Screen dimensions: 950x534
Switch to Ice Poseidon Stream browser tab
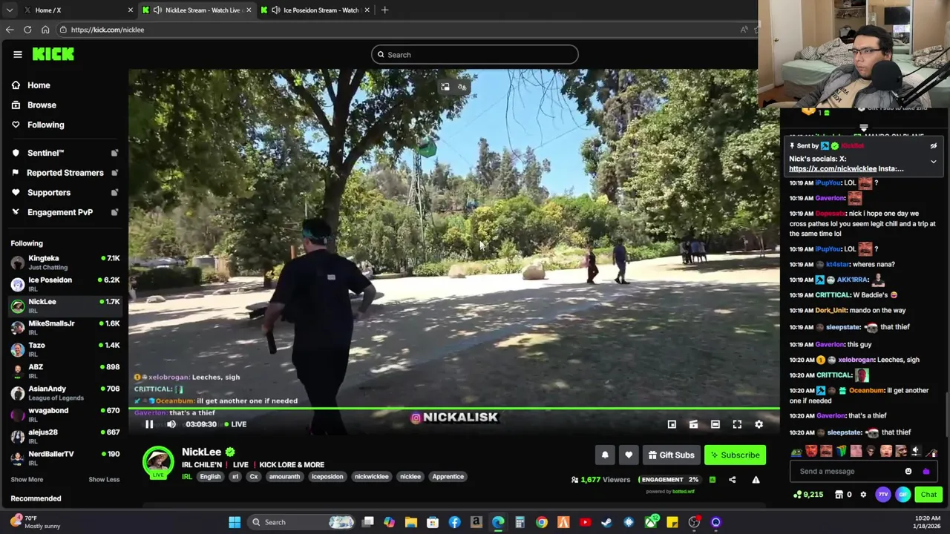[x=315, y=10]
